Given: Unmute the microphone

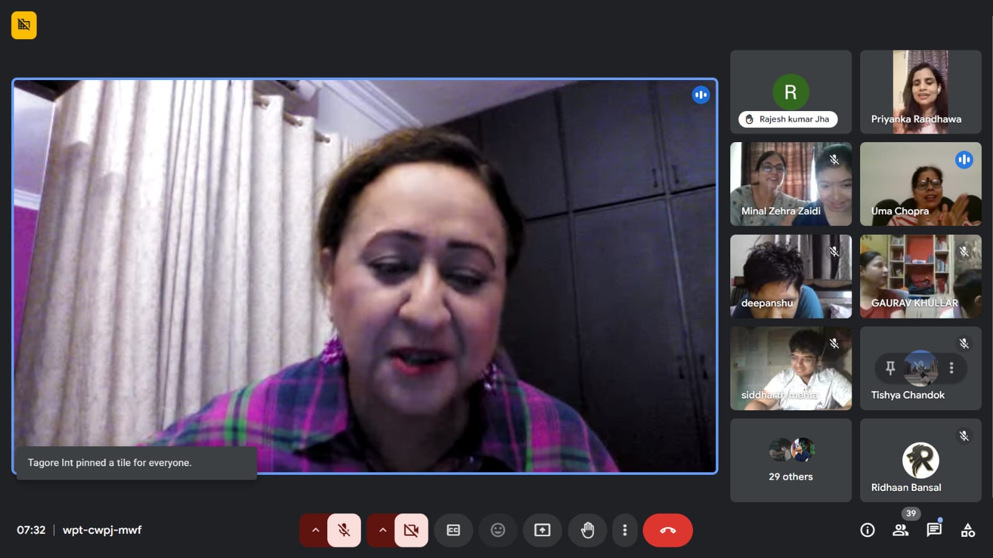Looking at the screenshot, I should (x=344, y=530).
